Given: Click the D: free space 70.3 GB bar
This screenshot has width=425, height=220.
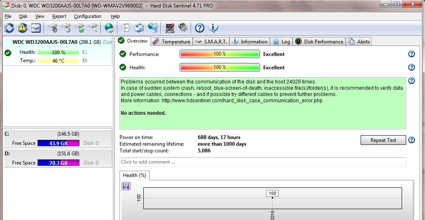Looking at the screenshot, I should [x=59, y=163].
